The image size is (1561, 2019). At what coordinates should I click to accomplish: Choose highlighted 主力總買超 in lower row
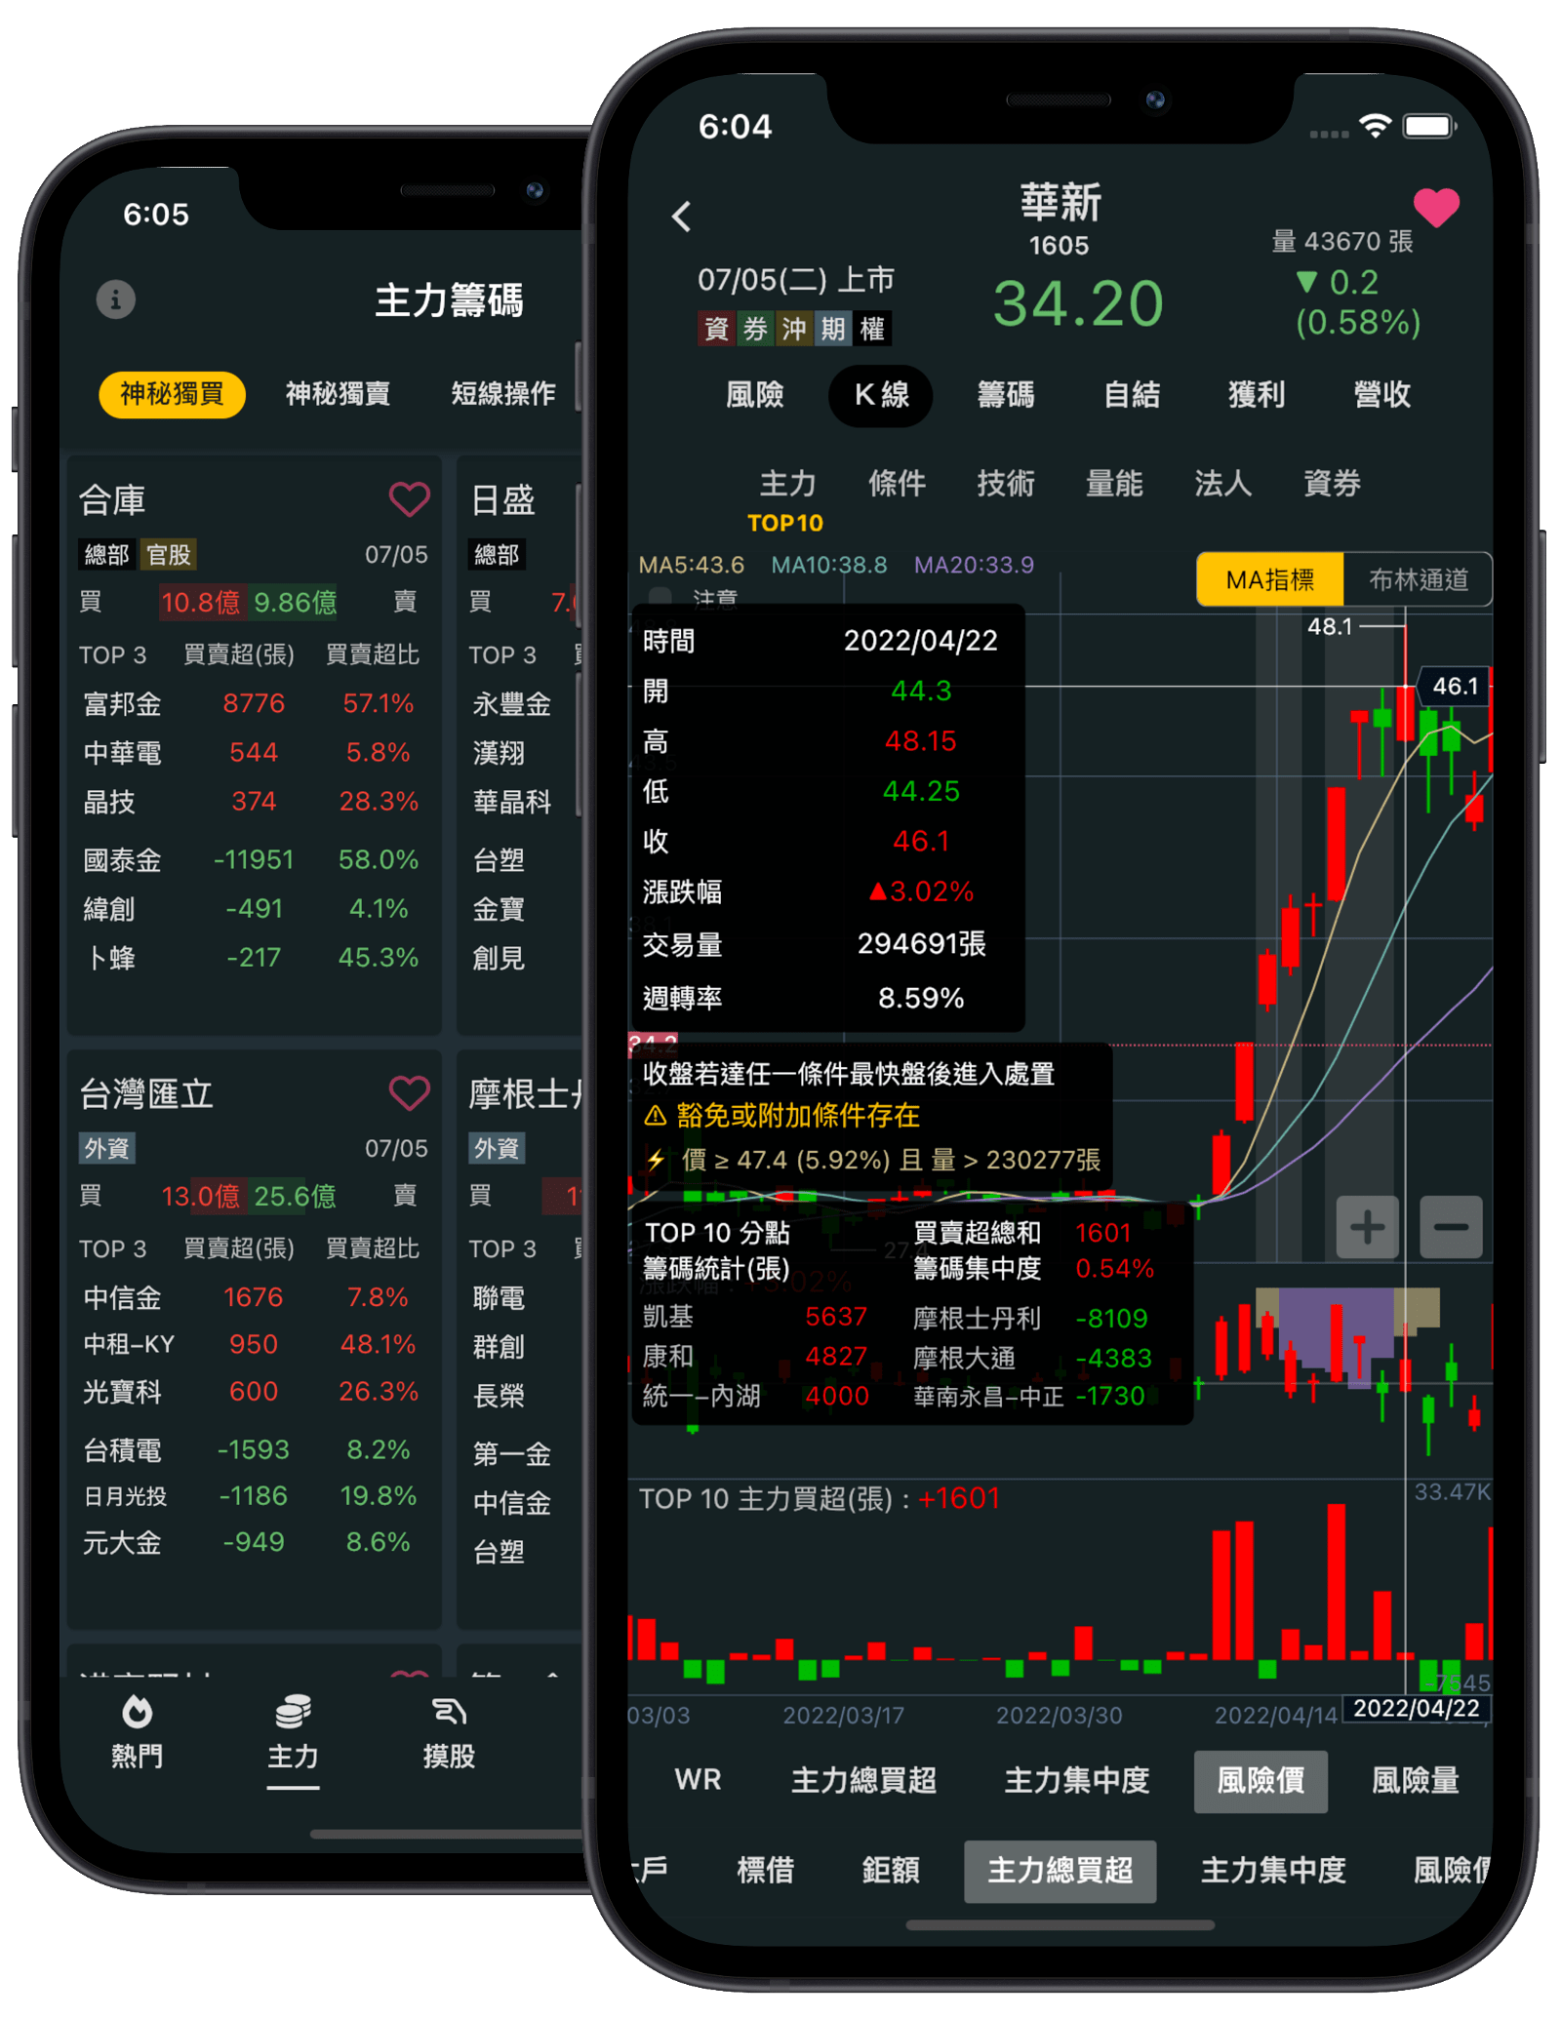[1060, 1871]
